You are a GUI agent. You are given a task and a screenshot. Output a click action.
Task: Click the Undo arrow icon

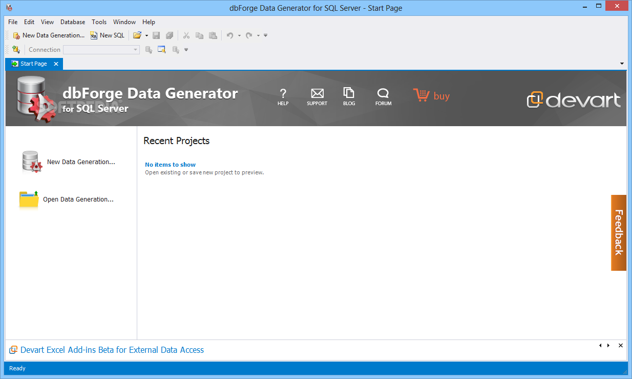tap(230, 35)
